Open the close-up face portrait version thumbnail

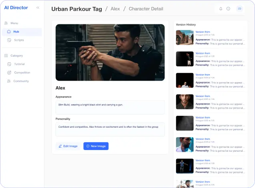coord(185,102)
